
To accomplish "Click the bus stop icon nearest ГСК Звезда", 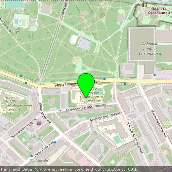I will coord(32,156).
